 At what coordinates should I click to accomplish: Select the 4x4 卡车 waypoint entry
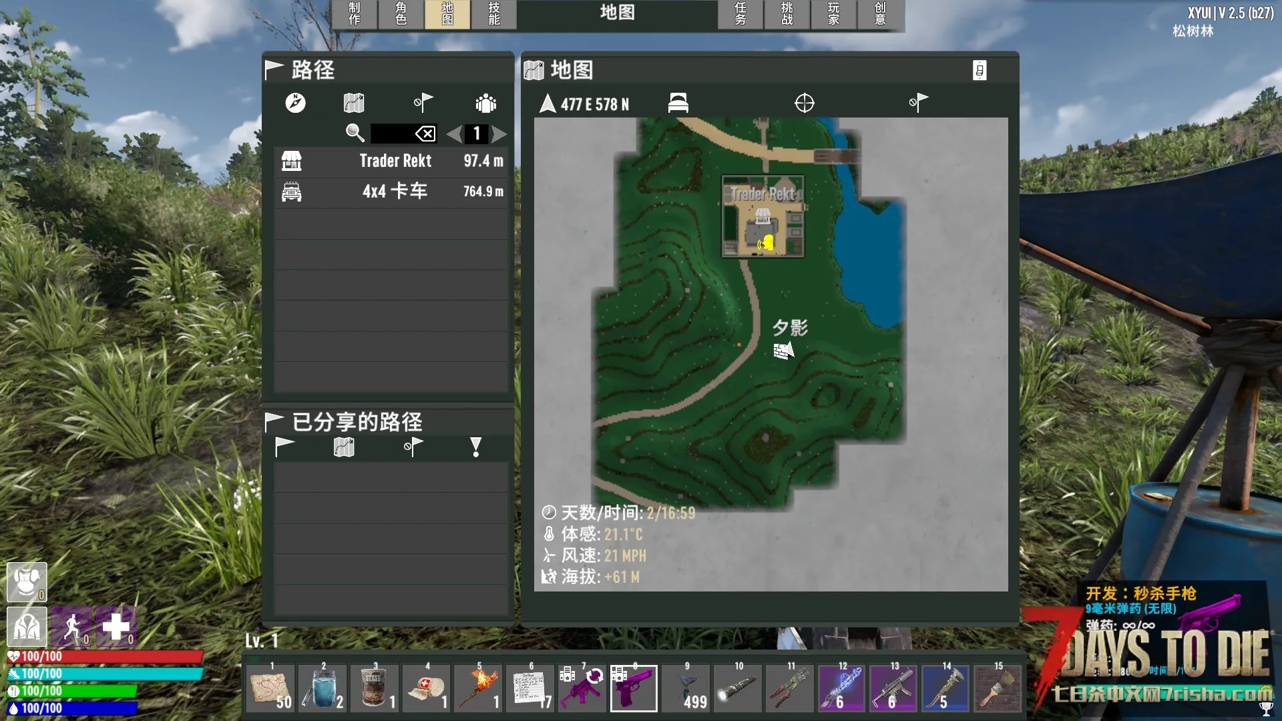point(391,192)
